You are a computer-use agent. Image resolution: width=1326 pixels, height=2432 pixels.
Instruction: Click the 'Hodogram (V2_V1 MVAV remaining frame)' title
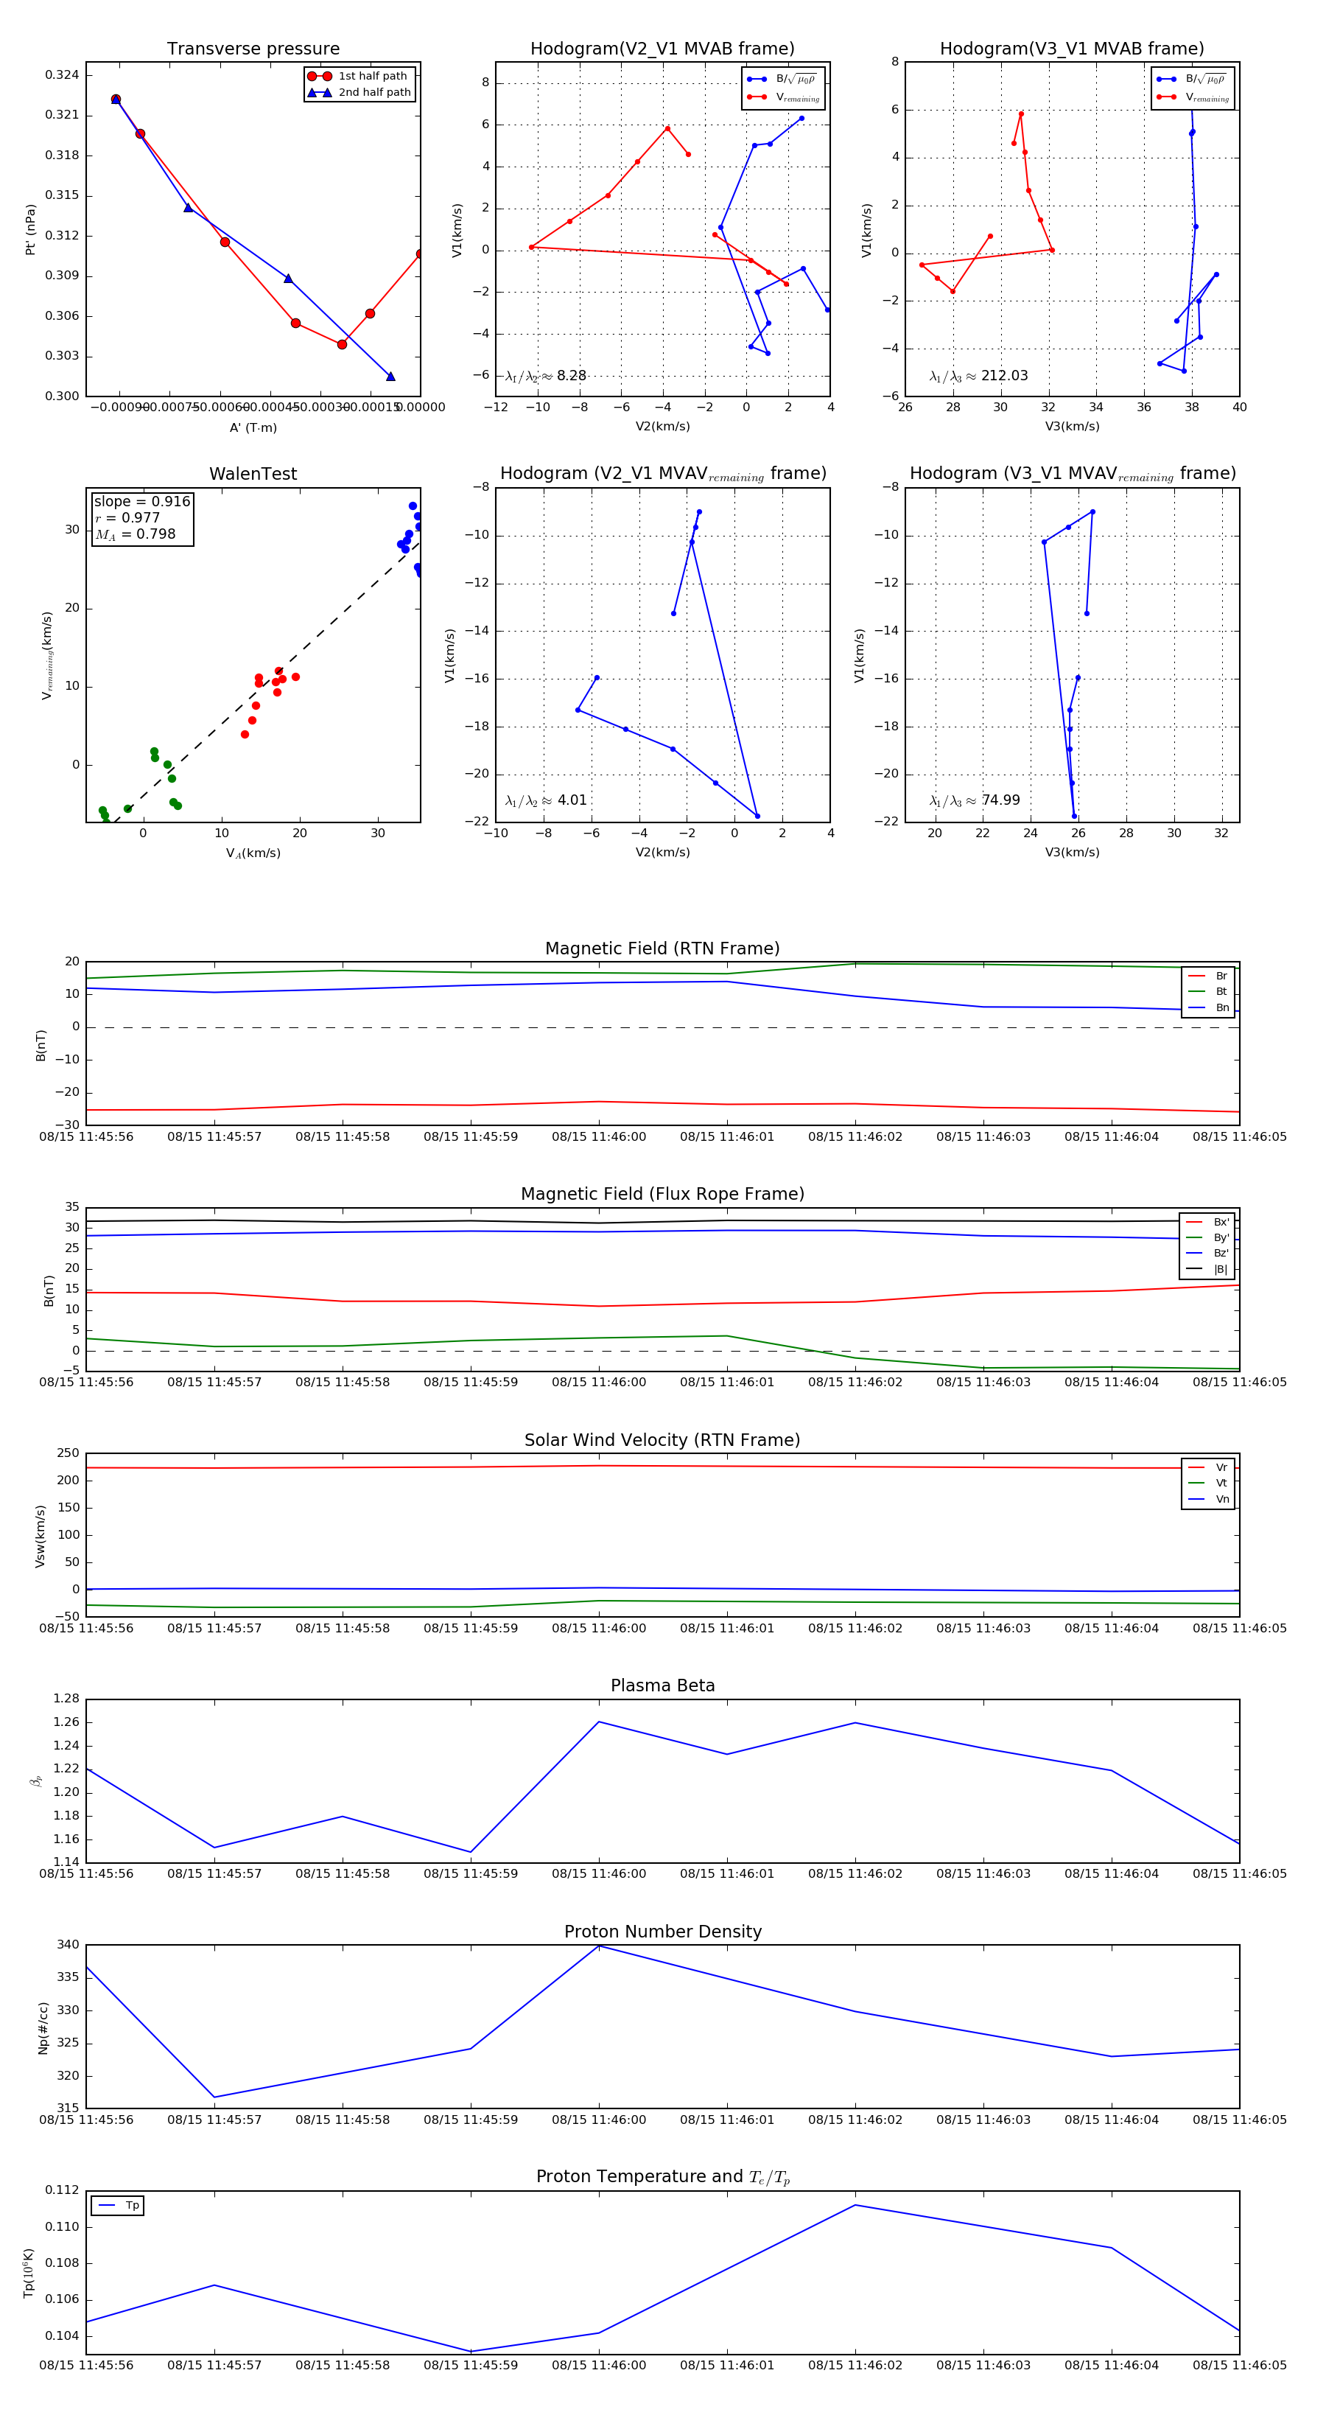click(662, 474)
